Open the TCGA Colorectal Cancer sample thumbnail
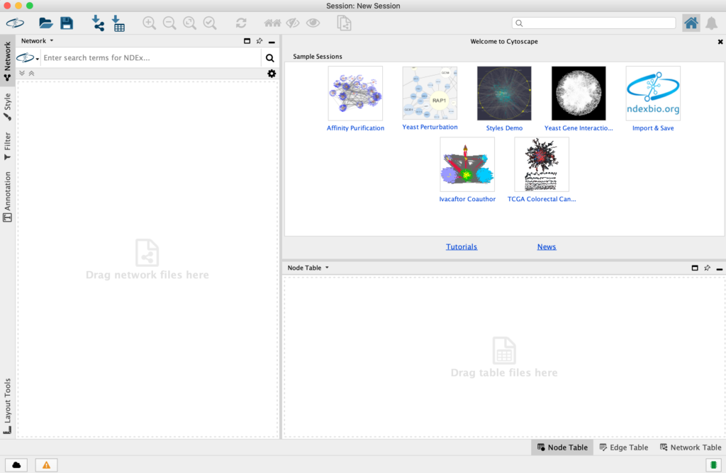 point(542,164)
